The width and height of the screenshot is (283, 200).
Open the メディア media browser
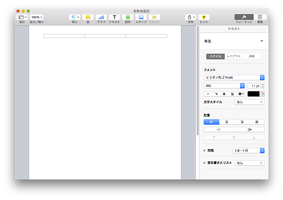tap(141, 17)
